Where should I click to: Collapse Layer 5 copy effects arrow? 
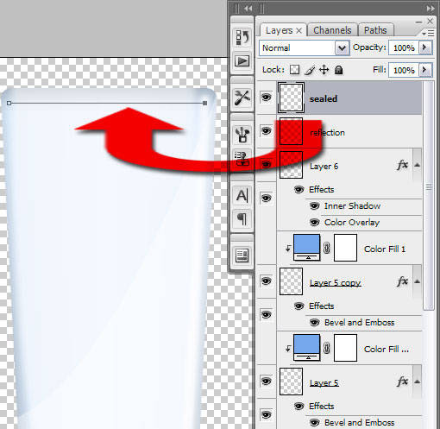click(417, 281)
